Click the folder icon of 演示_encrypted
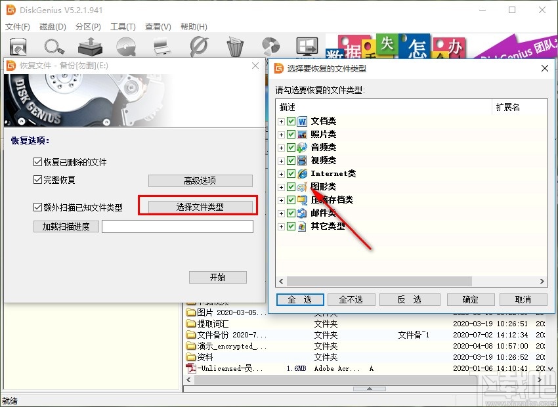This screenshot has height=407, width=558. tap(191, 346)
